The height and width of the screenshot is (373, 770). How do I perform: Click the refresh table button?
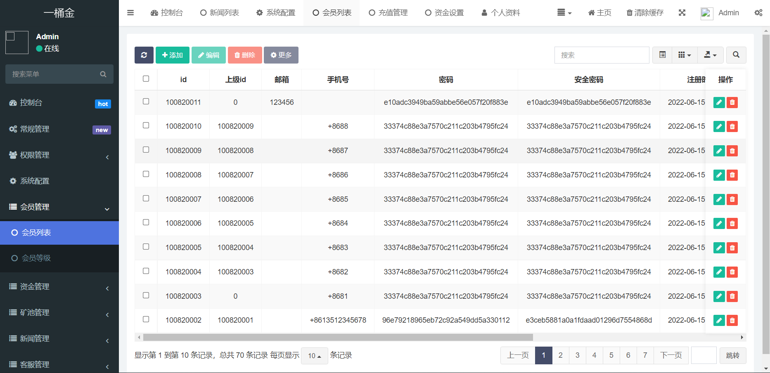click(x=144, y=55)
